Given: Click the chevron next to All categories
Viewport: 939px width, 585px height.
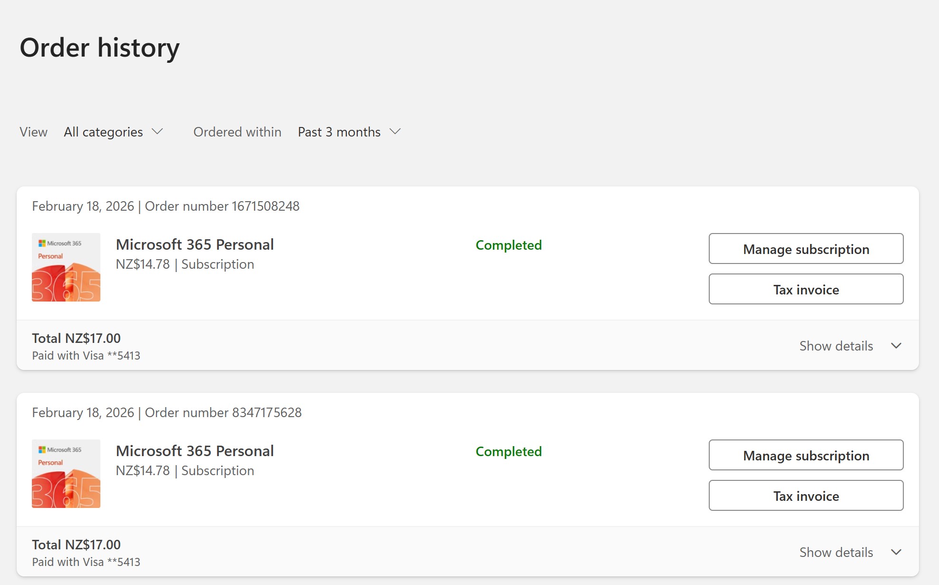Looking at the screenshot, I should pos(157,132).
